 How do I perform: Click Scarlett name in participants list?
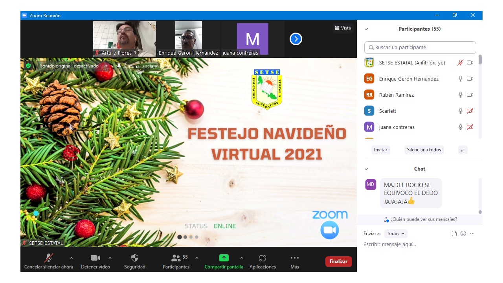pyautogui.click(x=387, y=111)
